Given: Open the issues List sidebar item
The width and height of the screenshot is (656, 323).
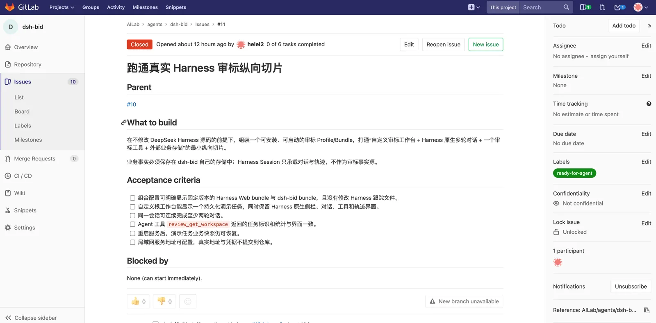Looking at the screenshot, I should pos(19,97).
